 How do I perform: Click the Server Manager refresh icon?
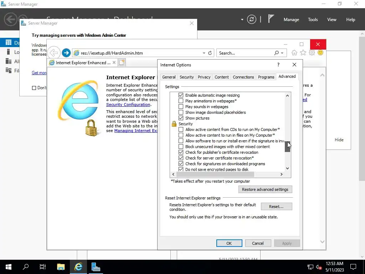252,19
